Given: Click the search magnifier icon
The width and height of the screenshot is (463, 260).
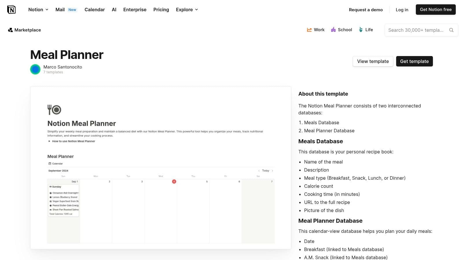Looking at the screenshot, I should tap(451, 30).
